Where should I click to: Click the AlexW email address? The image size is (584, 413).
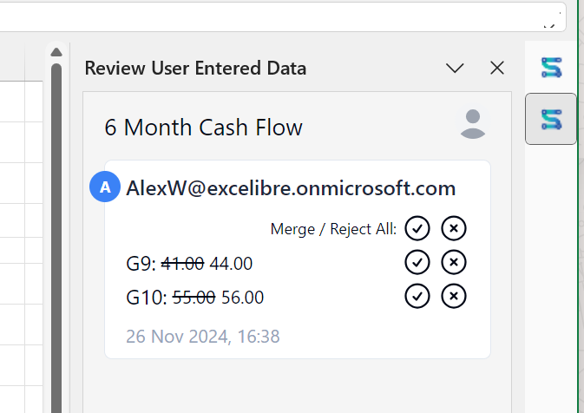coord(291,187)
